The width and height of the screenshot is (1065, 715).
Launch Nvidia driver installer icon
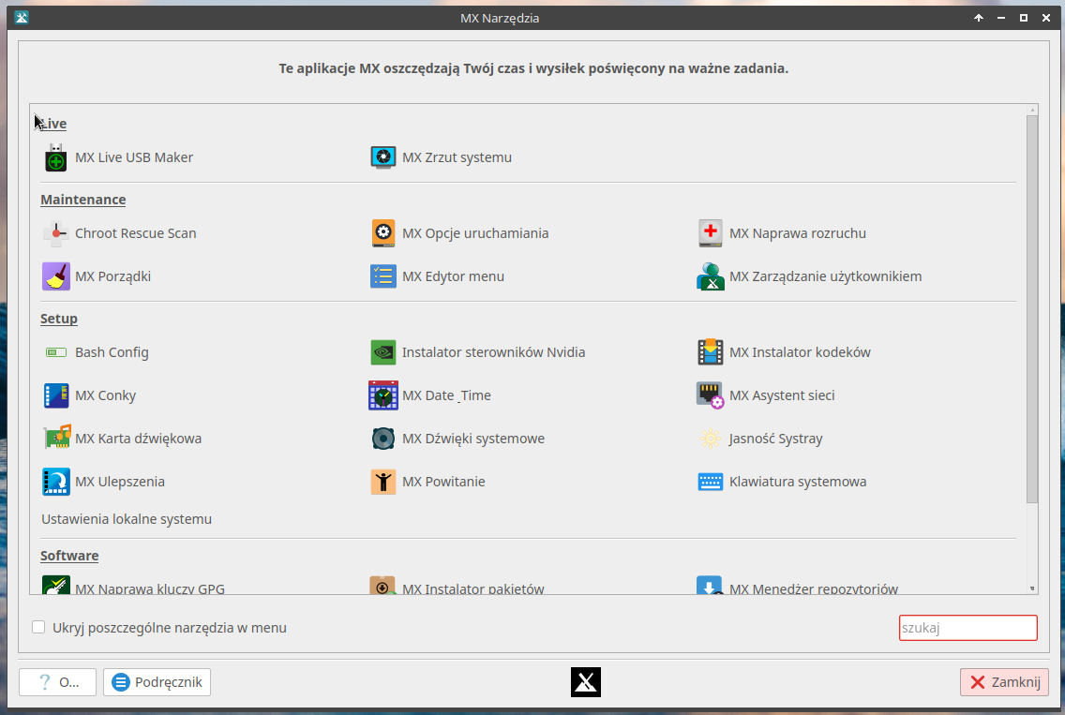383,352
